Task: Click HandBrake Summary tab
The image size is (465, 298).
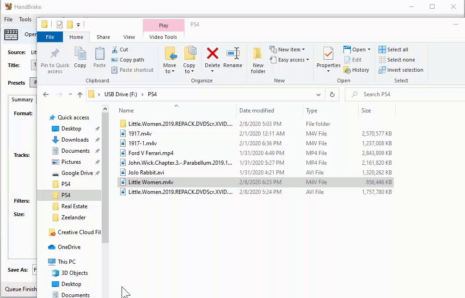Action: point(22,100)
